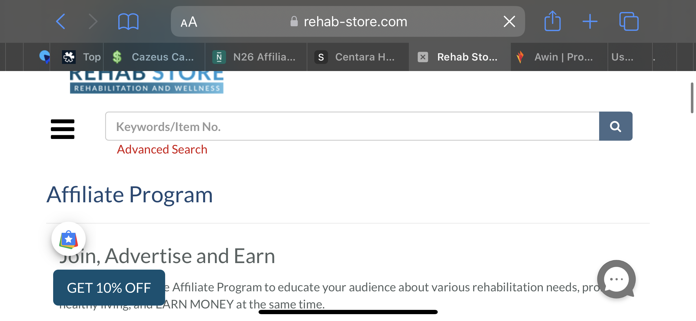The image size is (696, 321).
Task: Open the AA reader text options
Action: point(189,22)
